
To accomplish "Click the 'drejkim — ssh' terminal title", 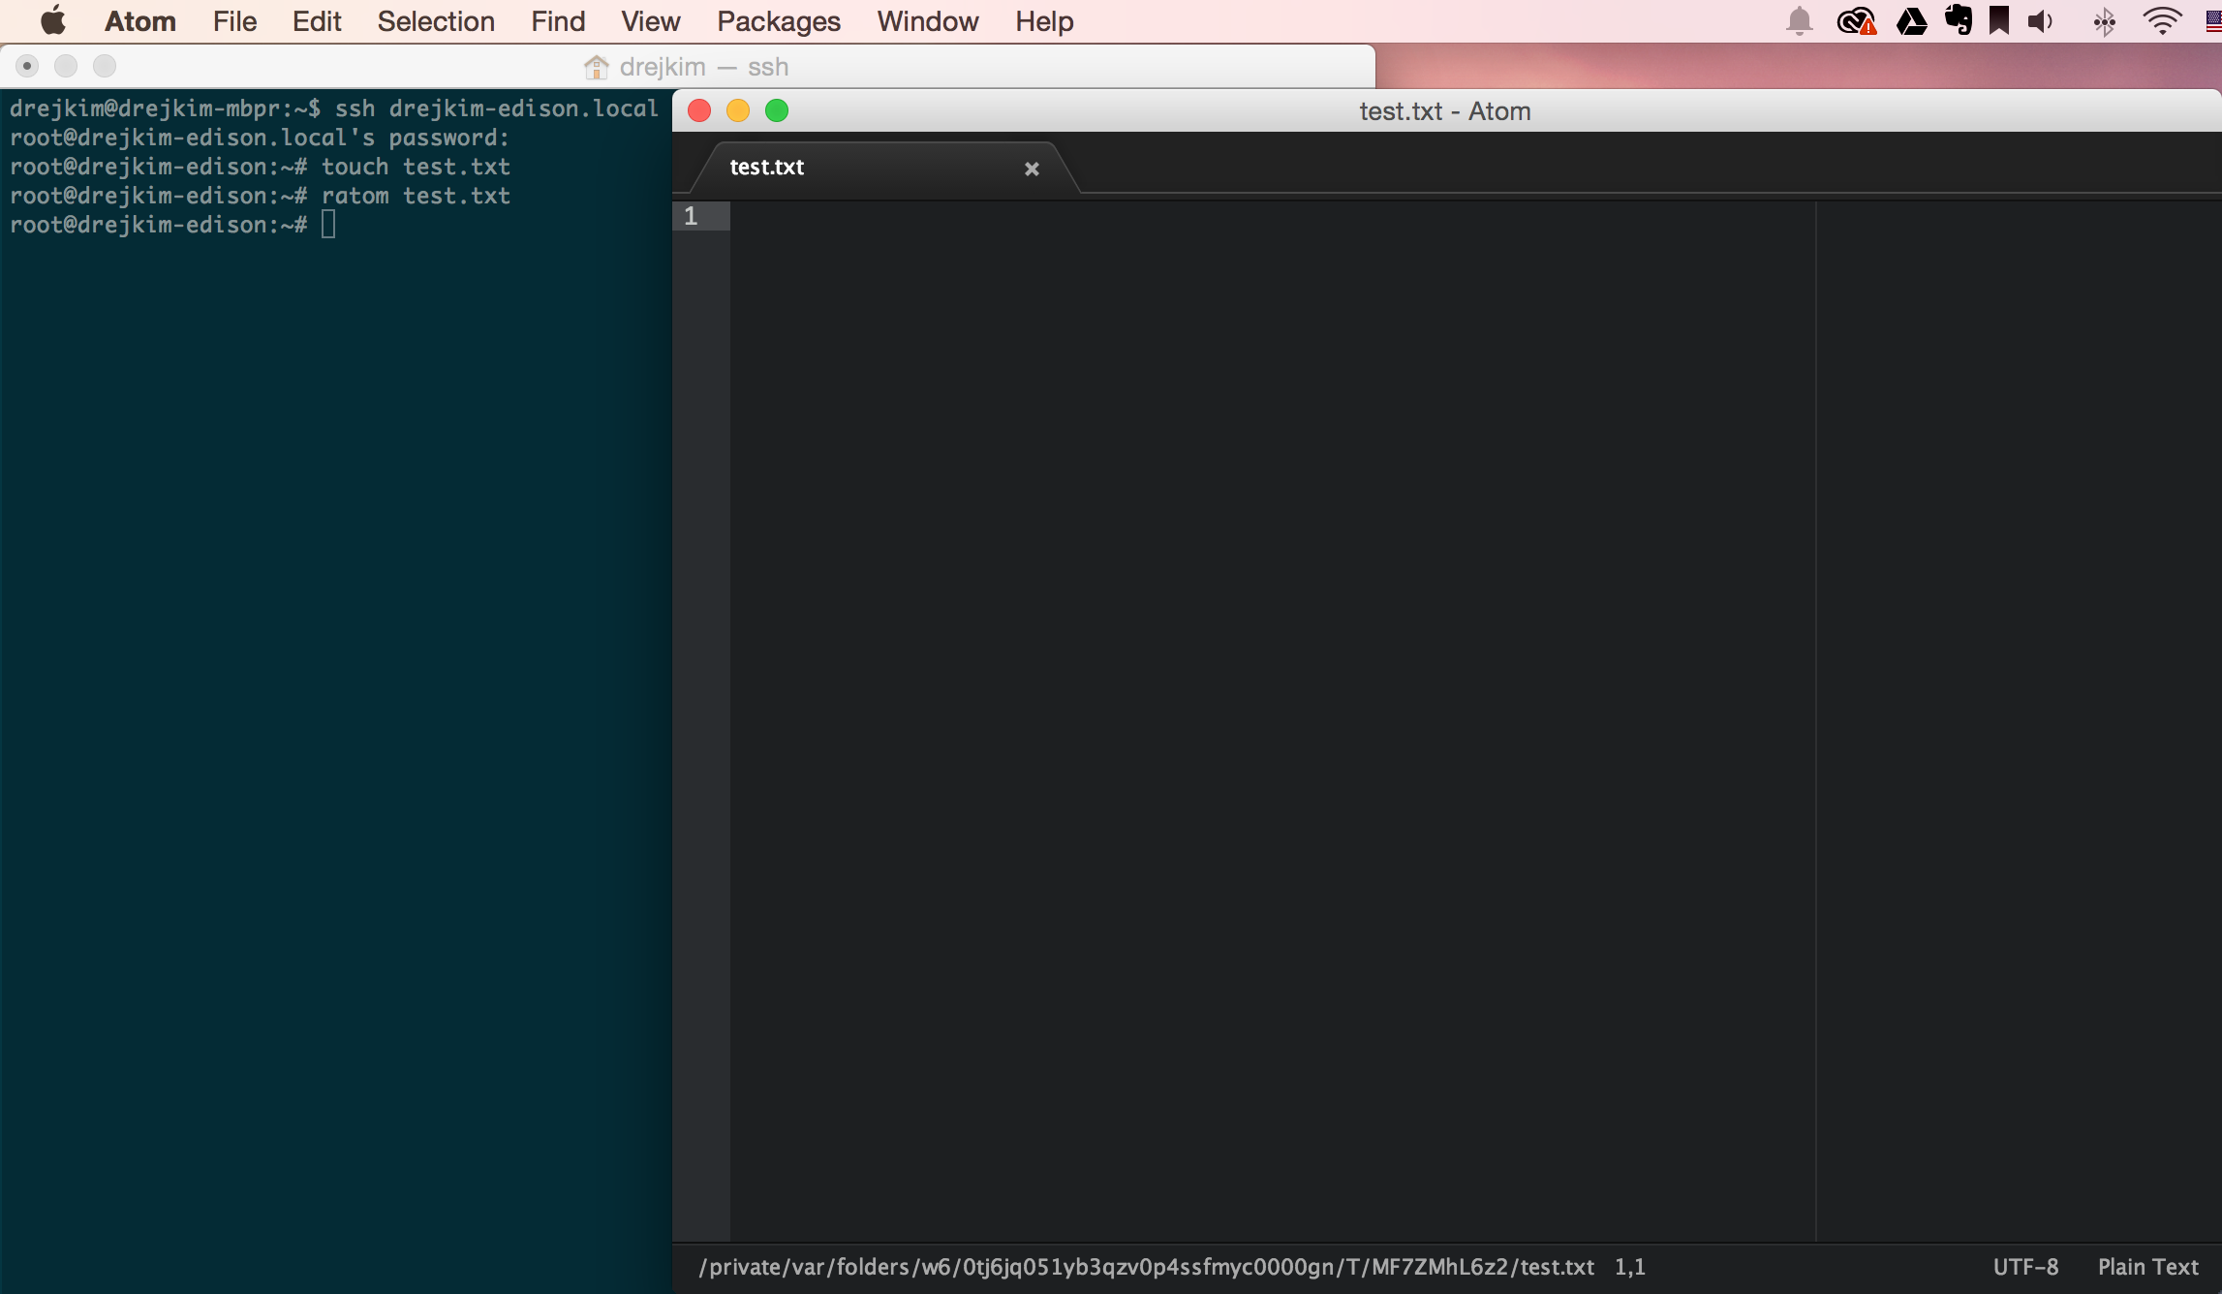I will (704, 67).
